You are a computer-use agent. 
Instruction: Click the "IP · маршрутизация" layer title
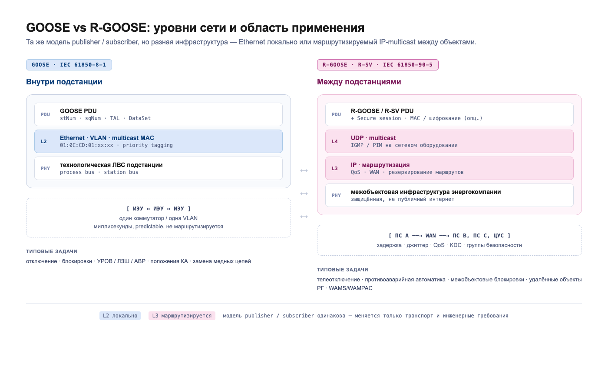(x=380, y=165)
